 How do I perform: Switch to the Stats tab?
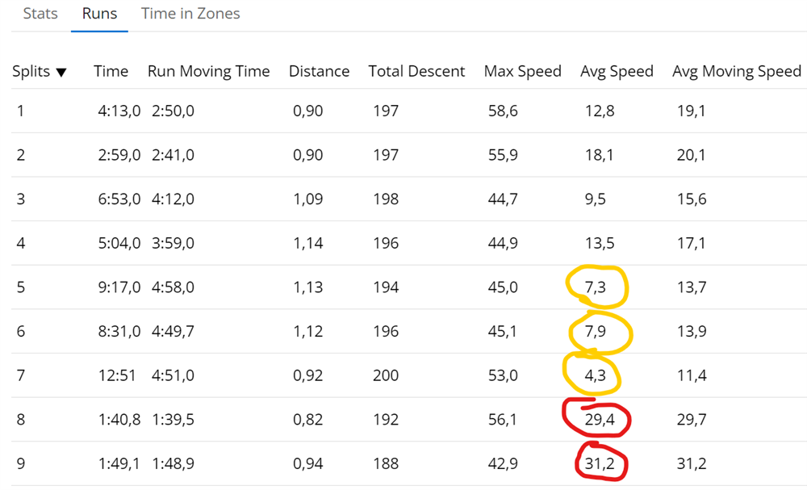coord(40,14)
